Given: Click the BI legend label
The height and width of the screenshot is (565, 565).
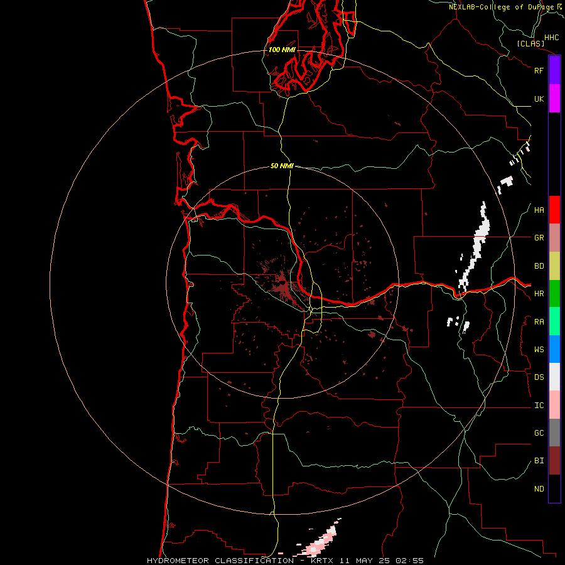Looking at the screenshot, I should coord(539,461).
